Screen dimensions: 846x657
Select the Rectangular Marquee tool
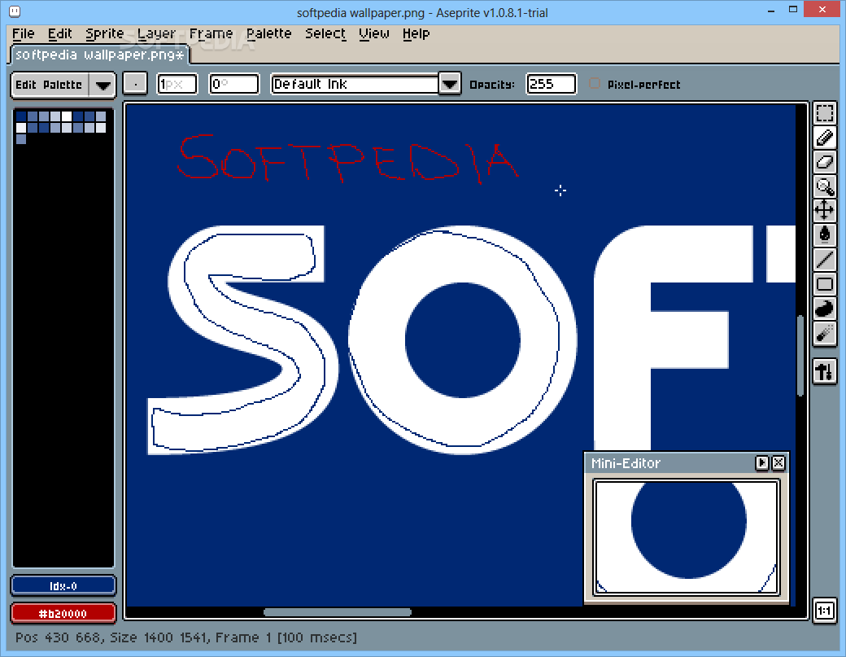824,113
